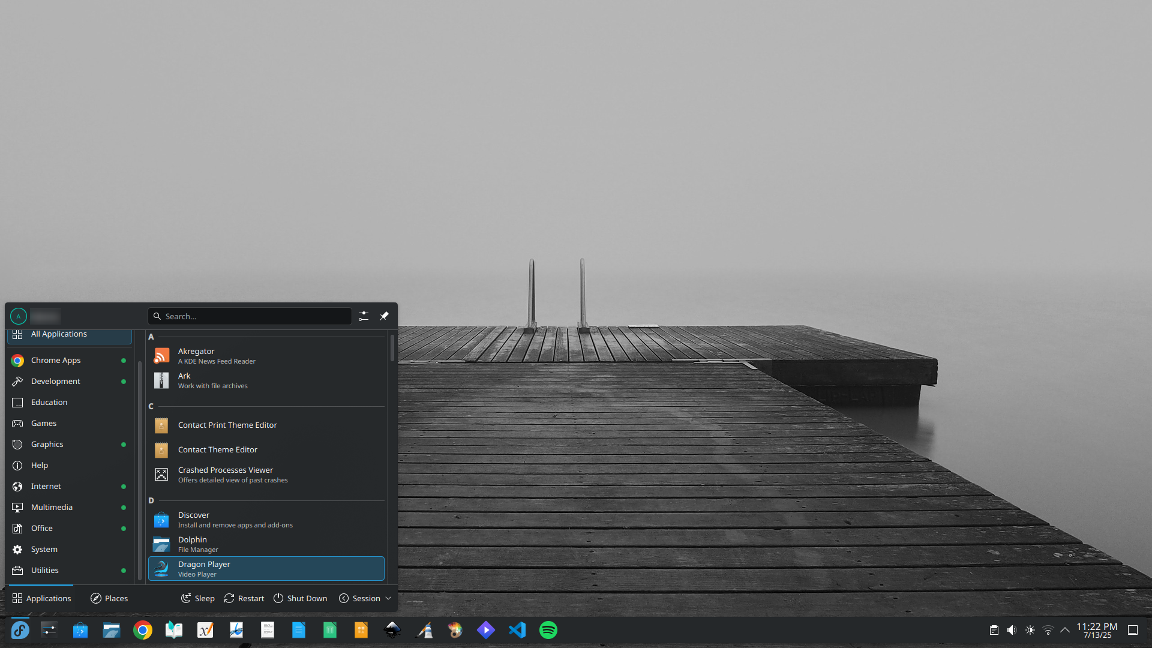Launch System Settings from the taskbar
This screenshot has width=1152, height=648.
tap(49, 630)
